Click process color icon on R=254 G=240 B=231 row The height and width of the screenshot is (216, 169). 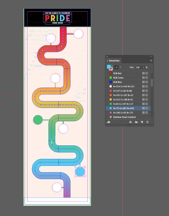tap(143, 86)
